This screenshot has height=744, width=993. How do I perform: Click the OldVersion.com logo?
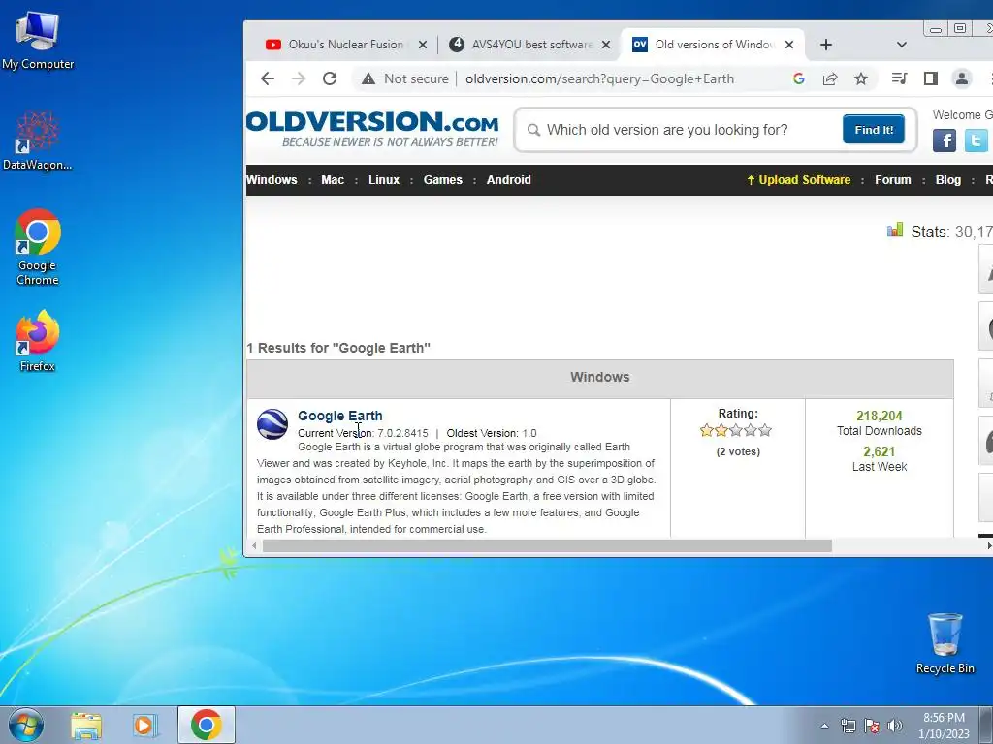372,129
